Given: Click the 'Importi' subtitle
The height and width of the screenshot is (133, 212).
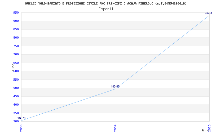Looking at the screenshot, I should tap(106, 9).
